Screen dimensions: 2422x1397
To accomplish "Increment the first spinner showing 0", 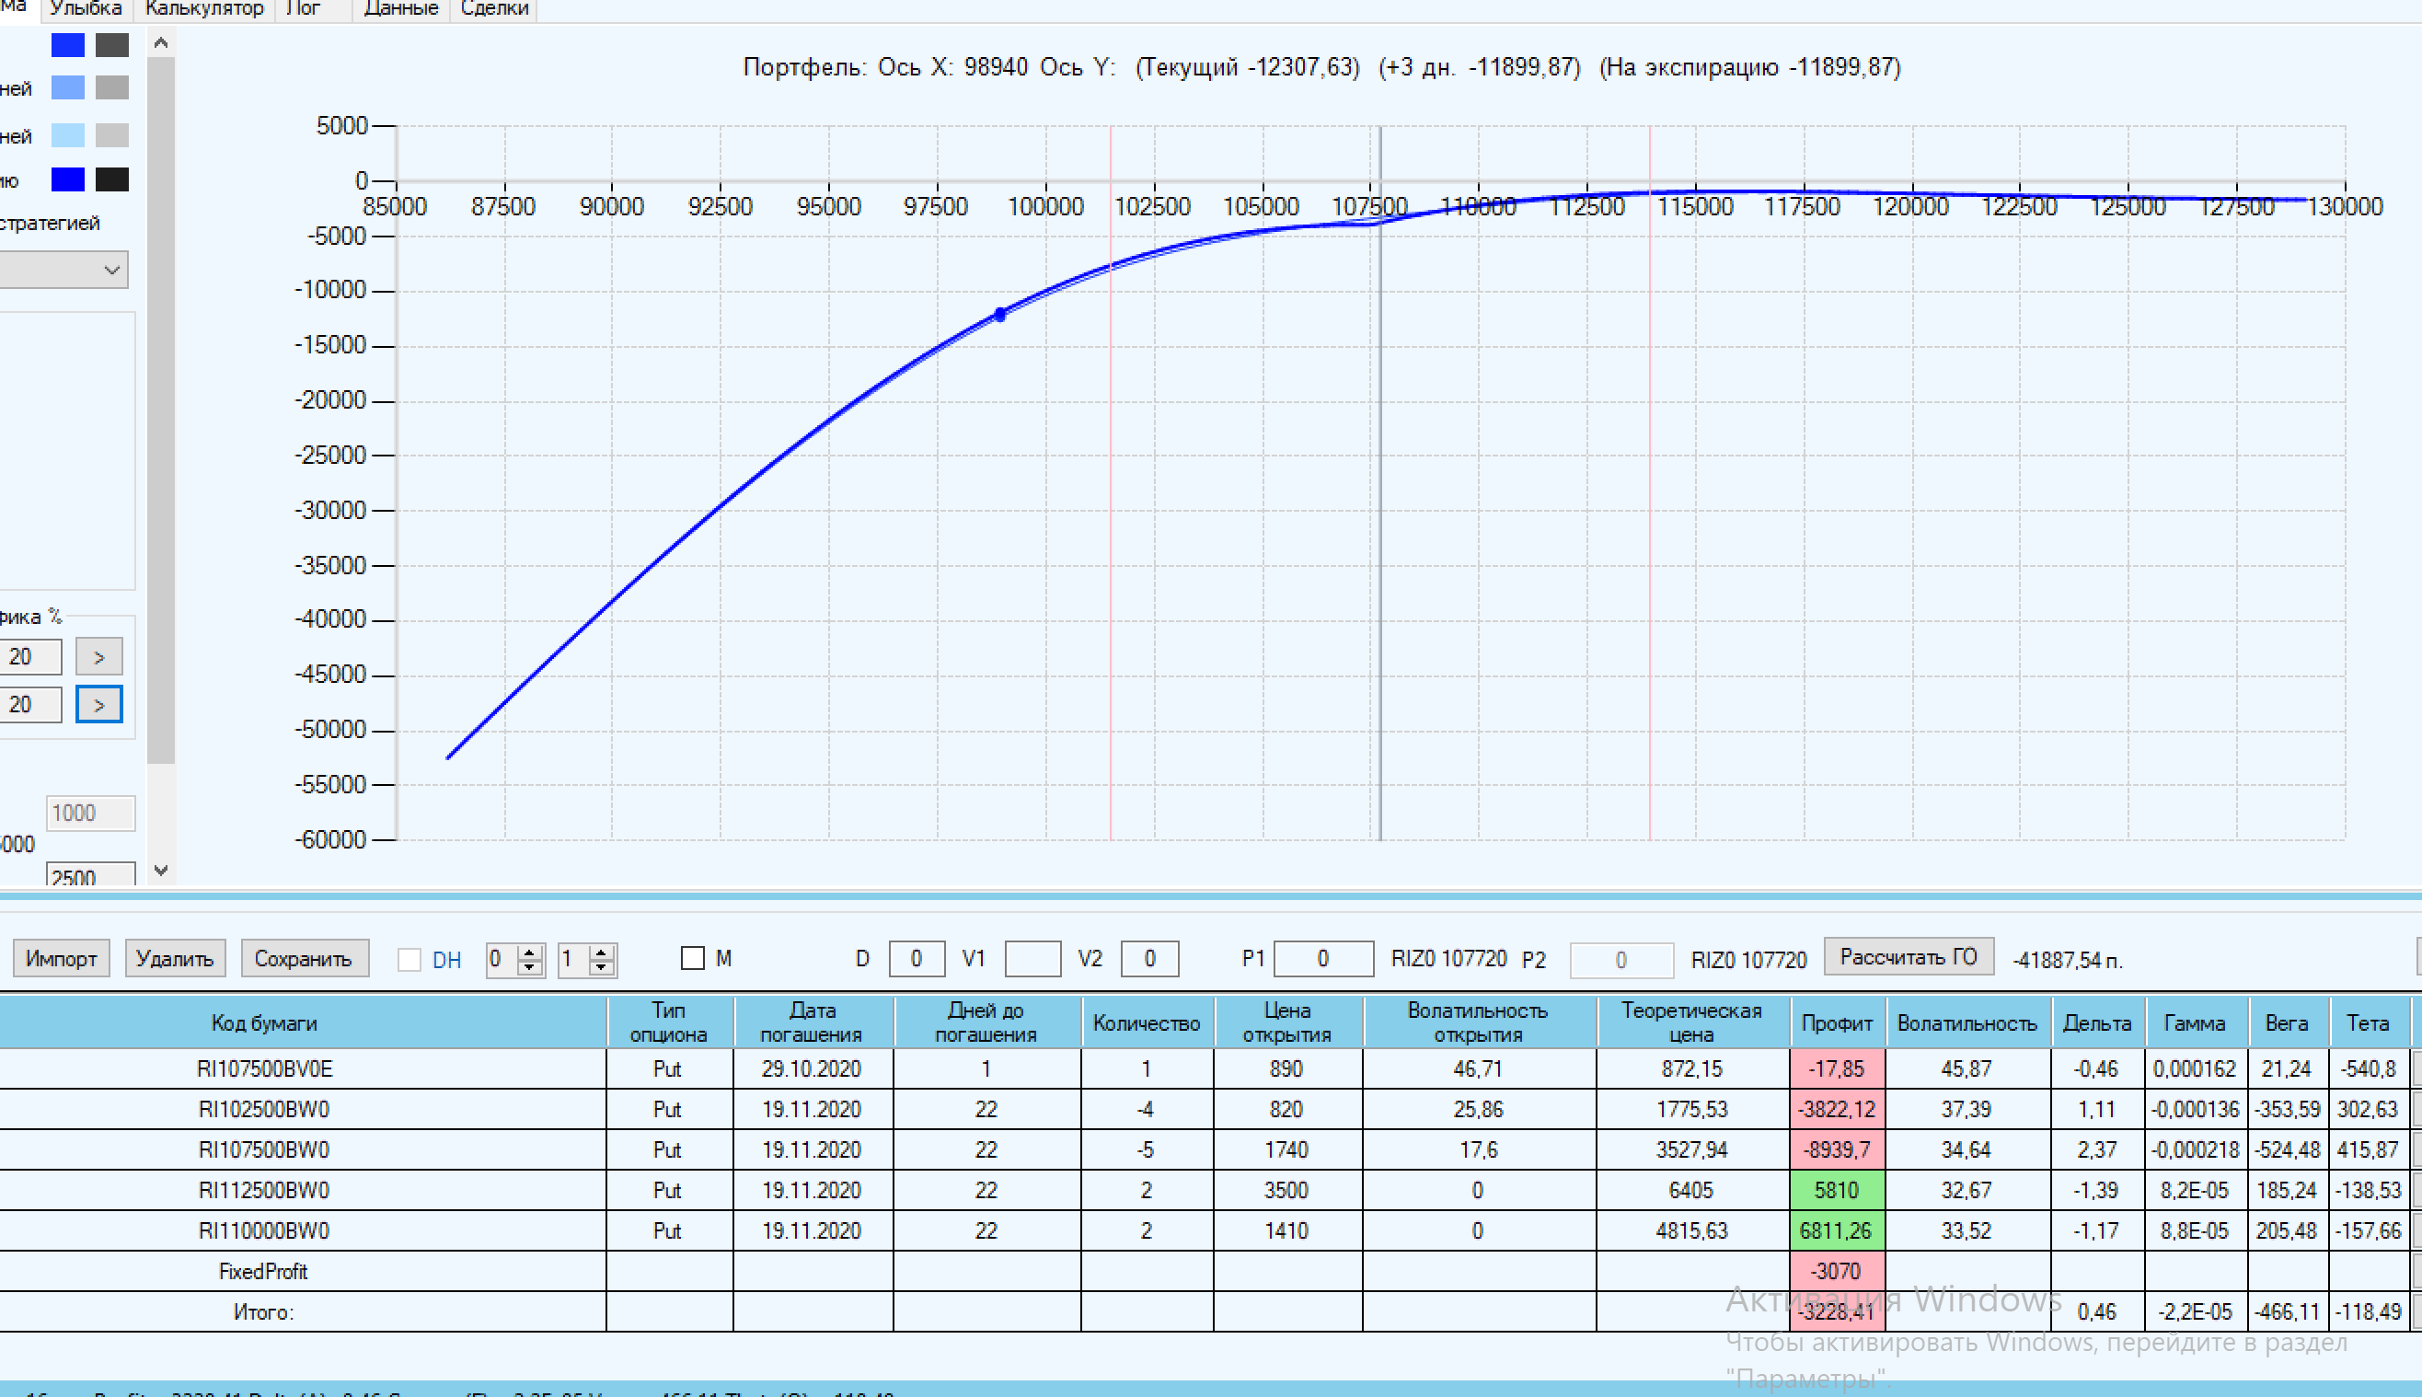I will click(529, 952).
